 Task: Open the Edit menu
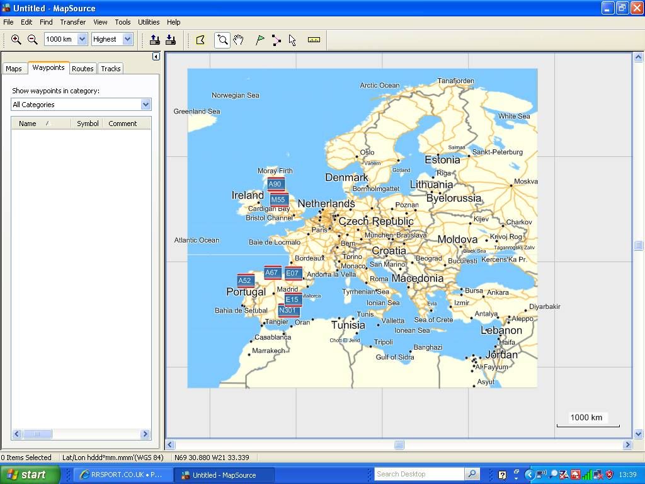point(26,22)
